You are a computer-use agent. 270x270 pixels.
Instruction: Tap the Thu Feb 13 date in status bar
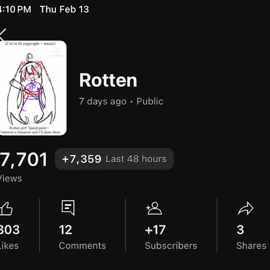tap(65, 9)
